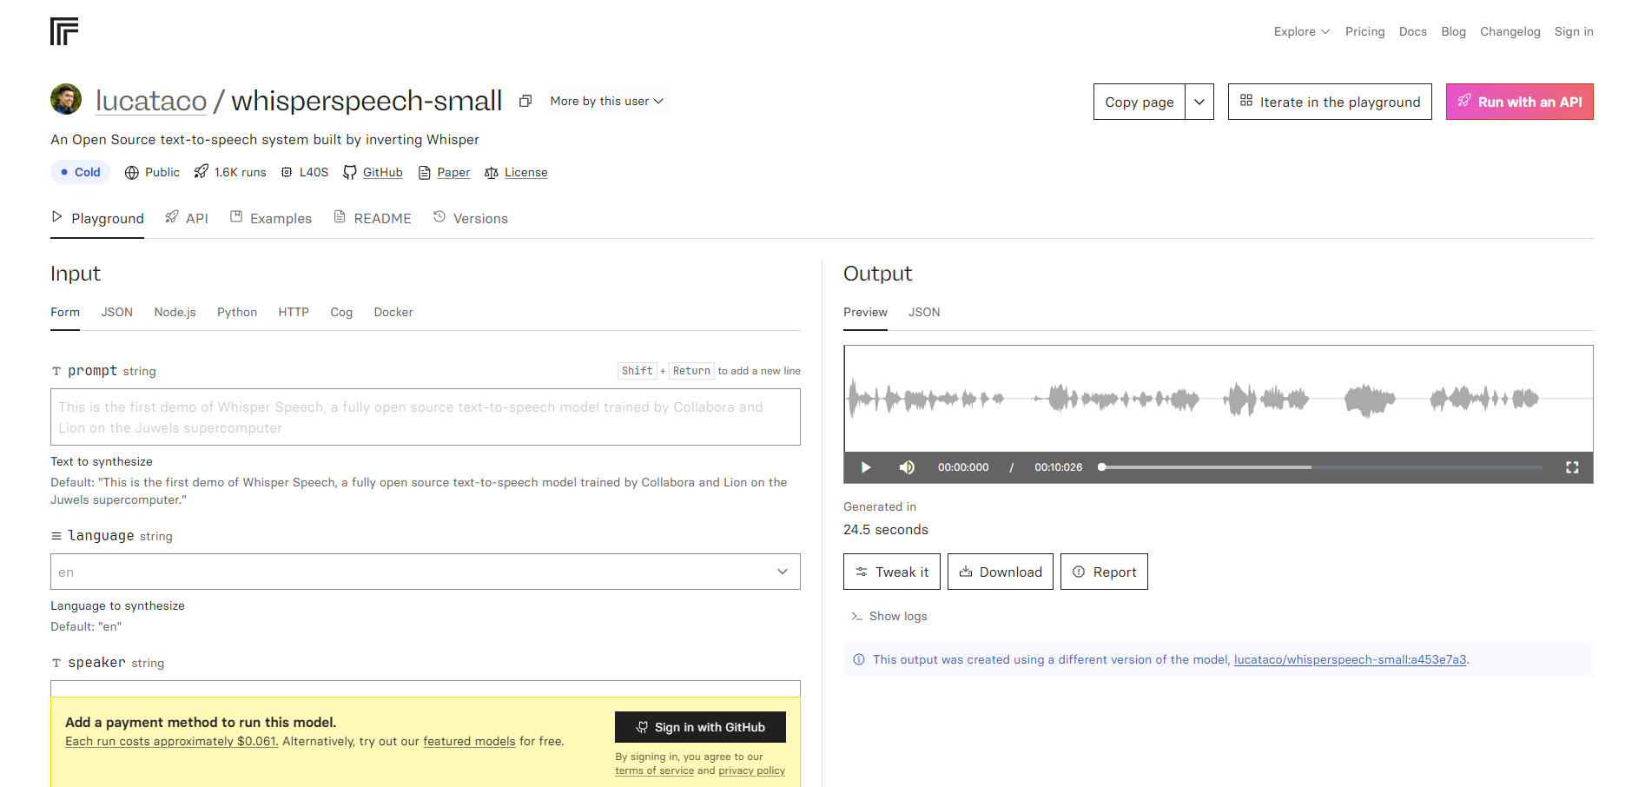1645x787 pixels.
Task: Report this output
Action: 1104,572
